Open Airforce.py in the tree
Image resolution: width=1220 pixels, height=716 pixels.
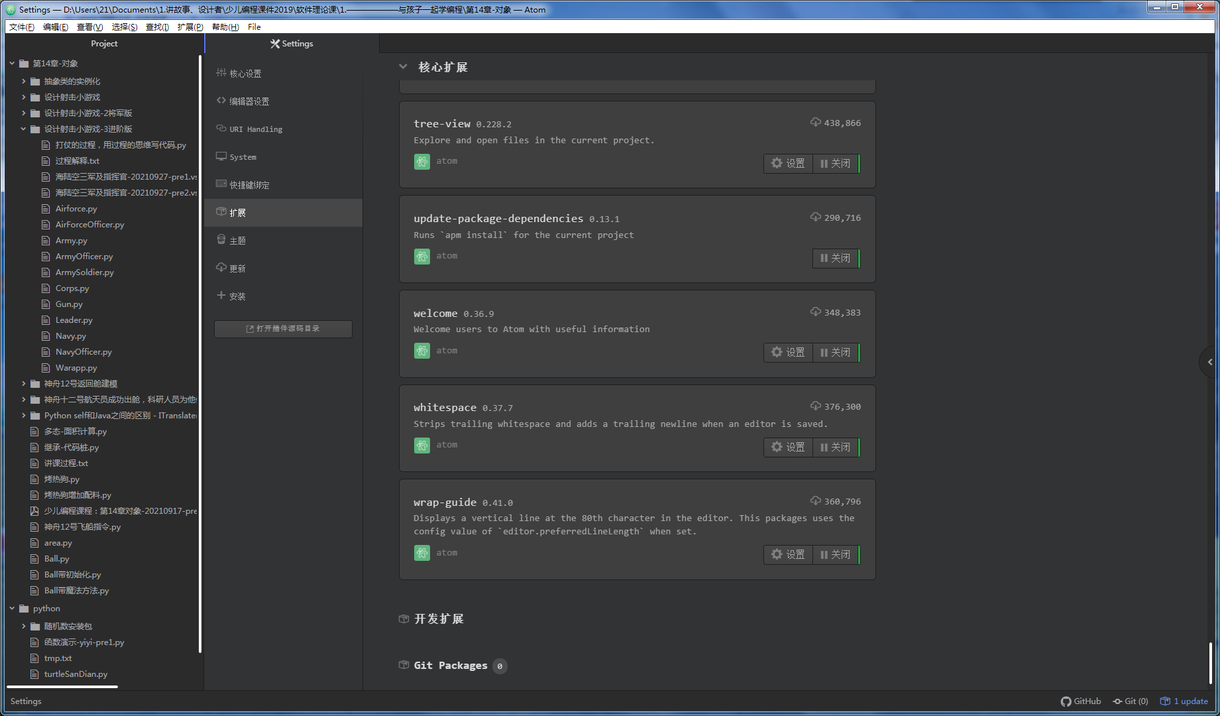(76, 209)
